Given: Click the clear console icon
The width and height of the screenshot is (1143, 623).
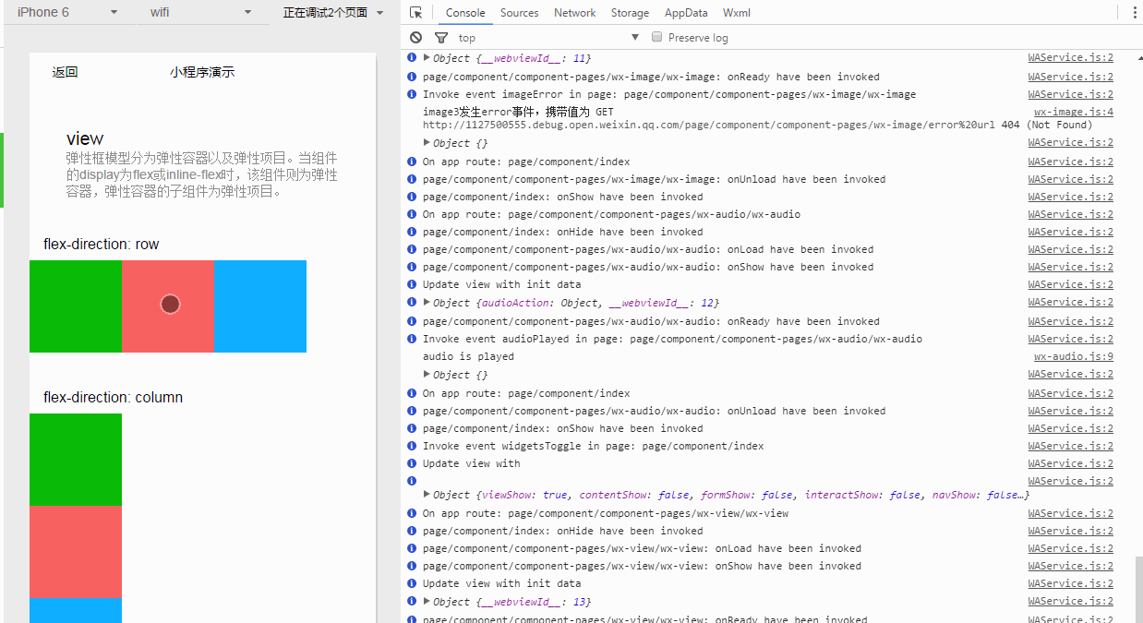Looking at the screenshot, I should coord(416,38).
